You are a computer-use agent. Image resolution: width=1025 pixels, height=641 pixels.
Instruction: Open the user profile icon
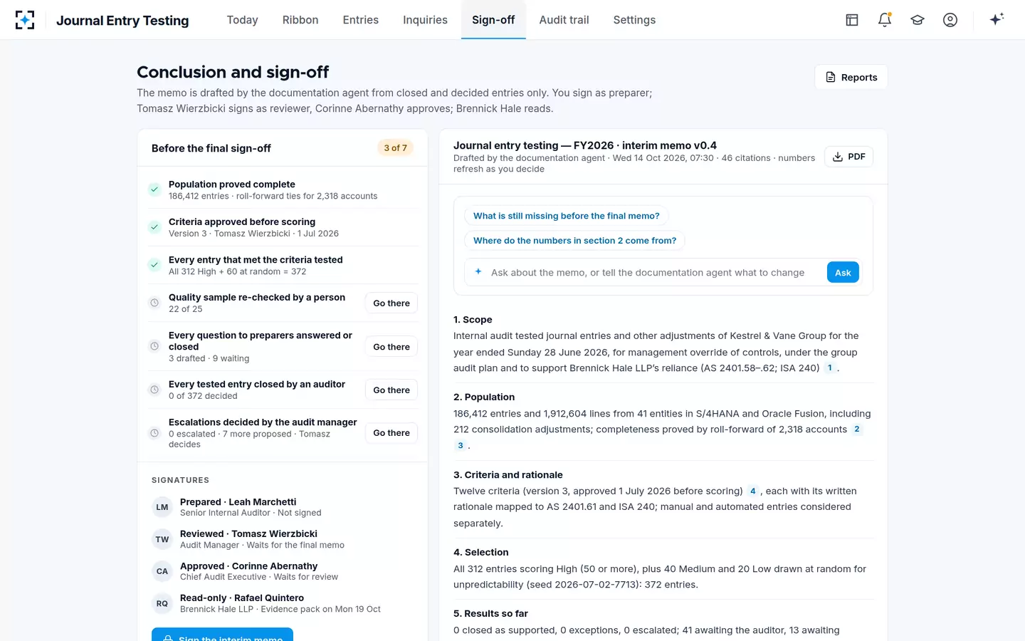pyautogui.click(x=950, y=20)
